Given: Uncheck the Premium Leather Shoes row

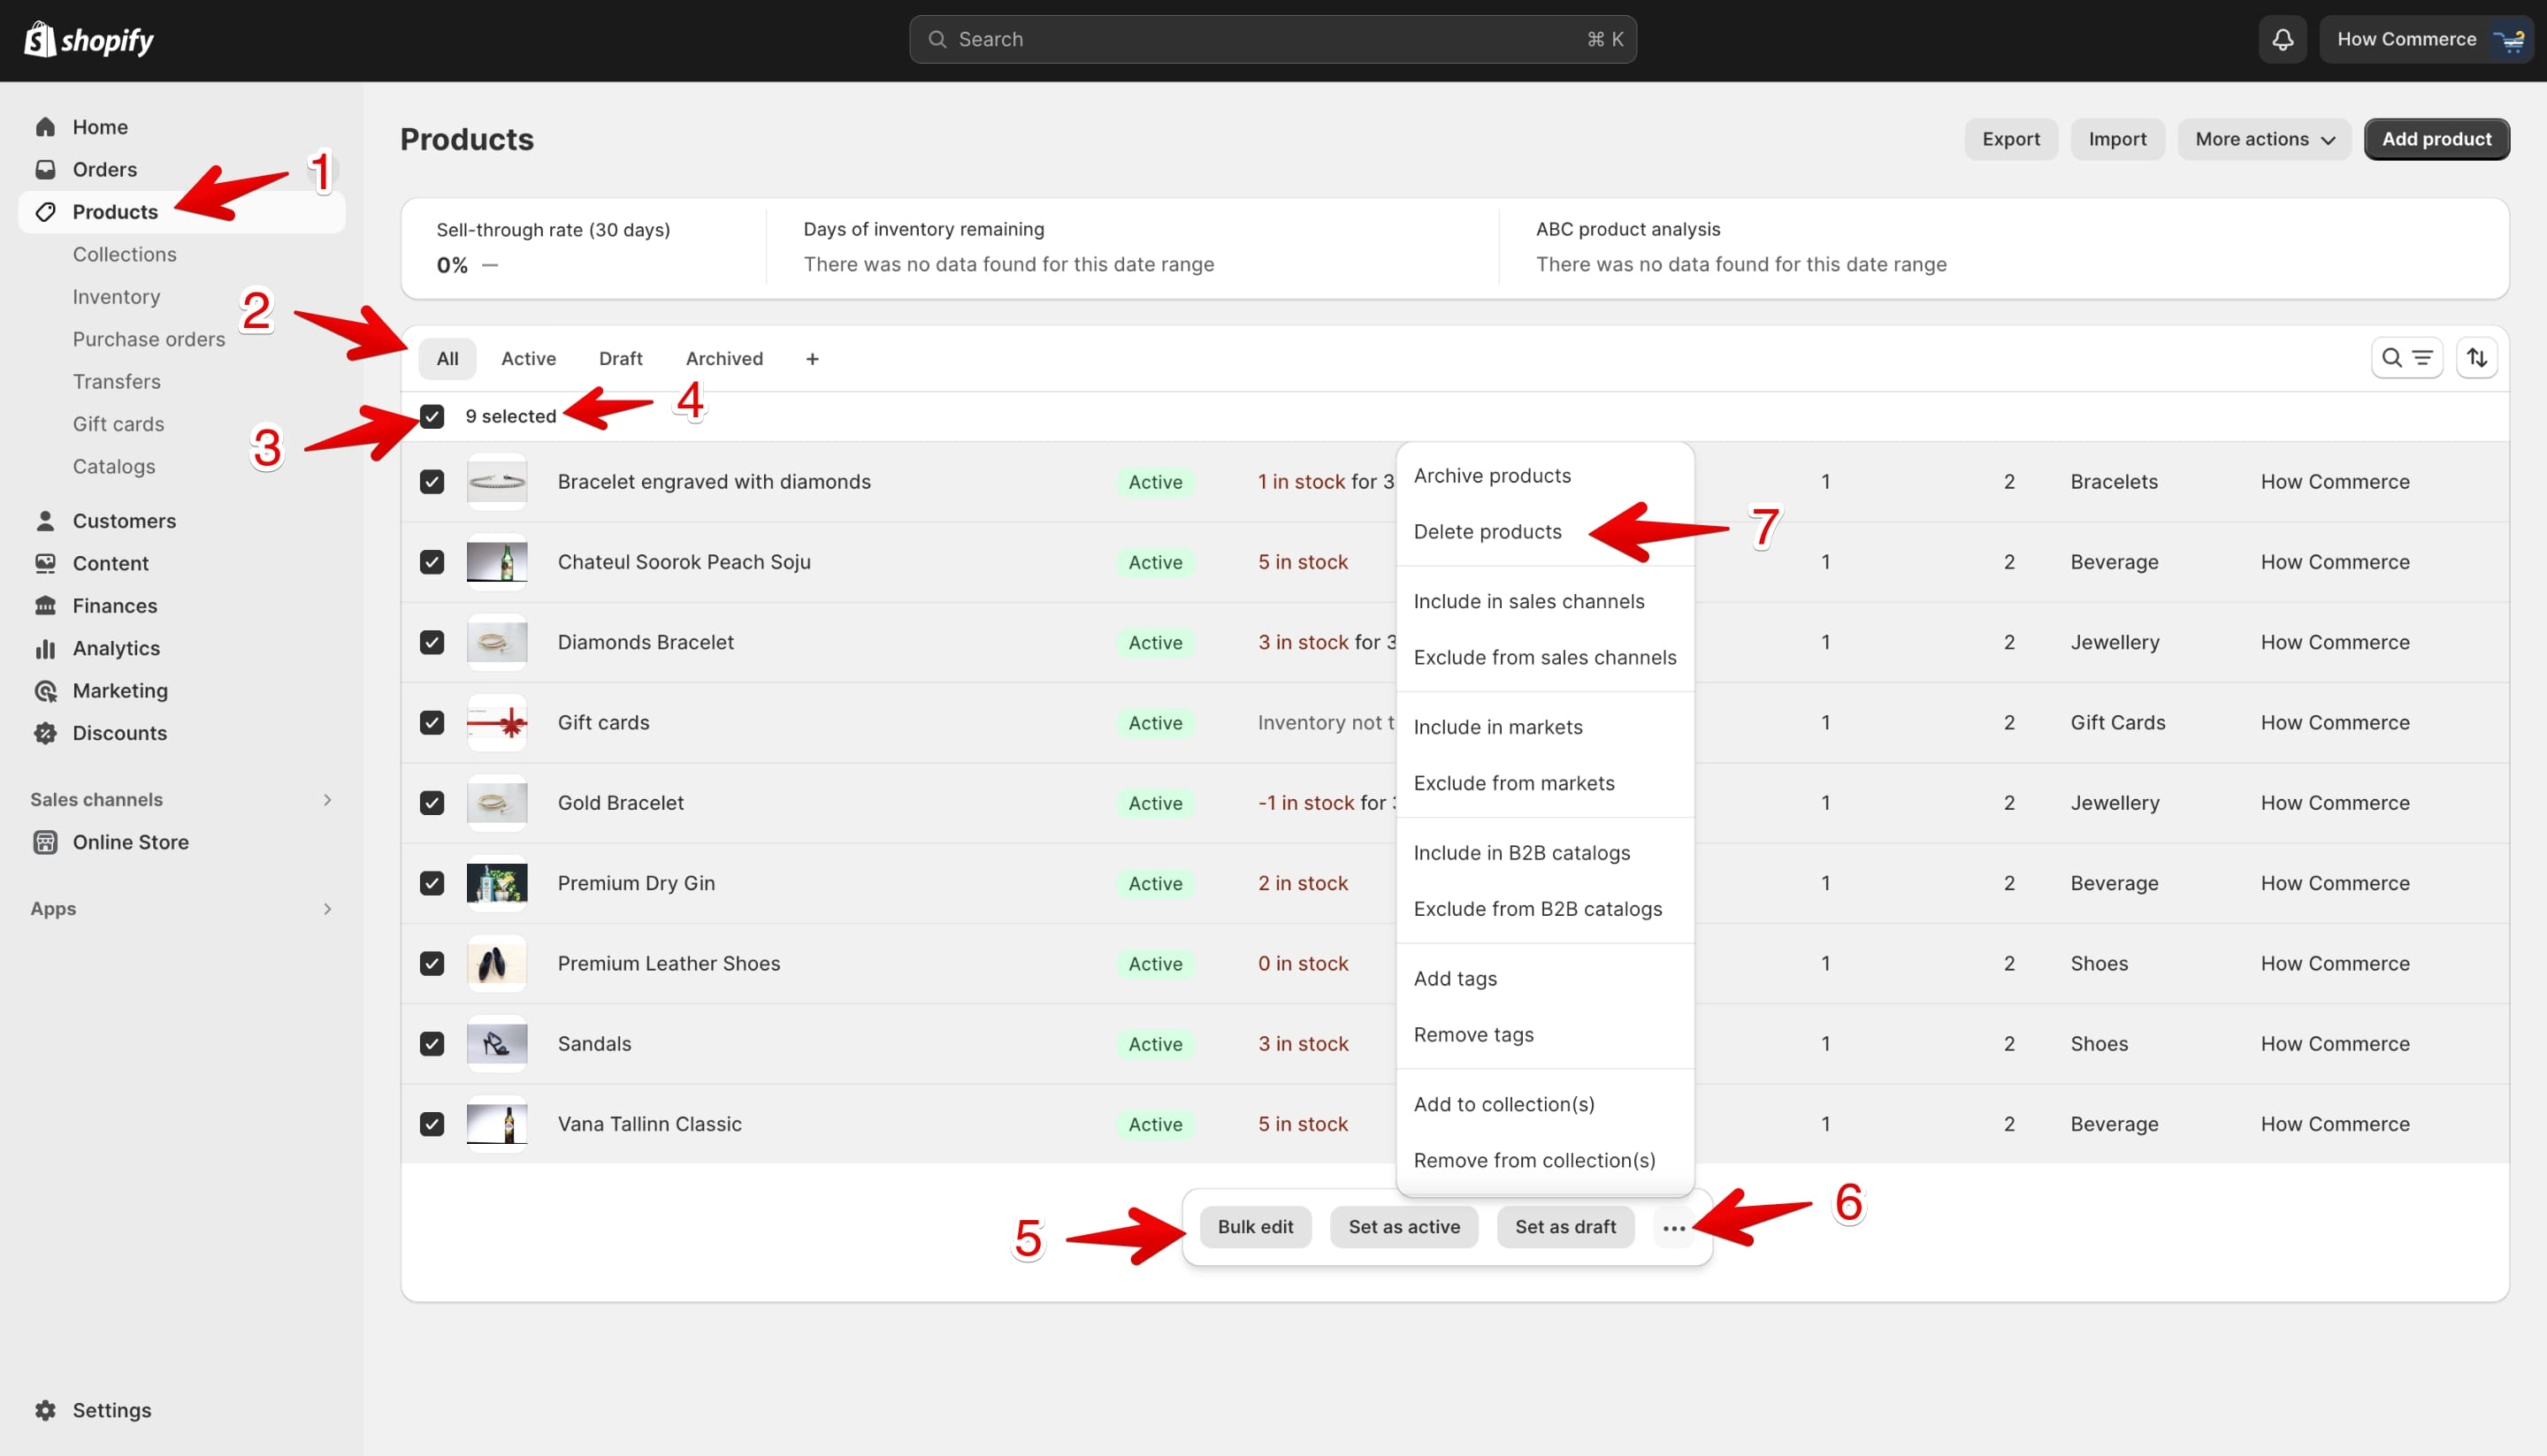Looking at the screenshot, I should tap(432, 964).
